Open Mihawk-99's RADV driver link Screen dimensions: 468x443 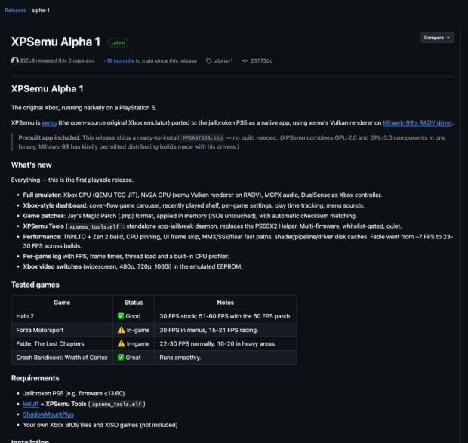(417, 122)
